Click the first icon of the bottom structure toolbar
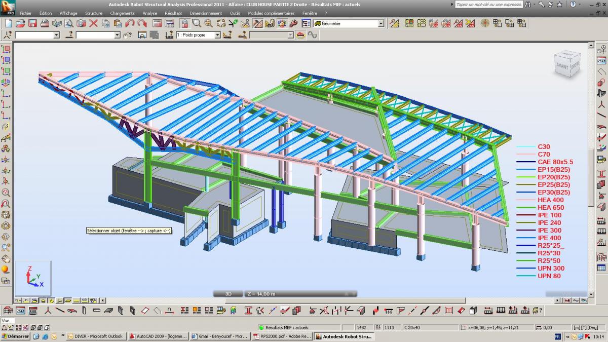Screen dimensions: 608x342 click(x=8, y=310)
